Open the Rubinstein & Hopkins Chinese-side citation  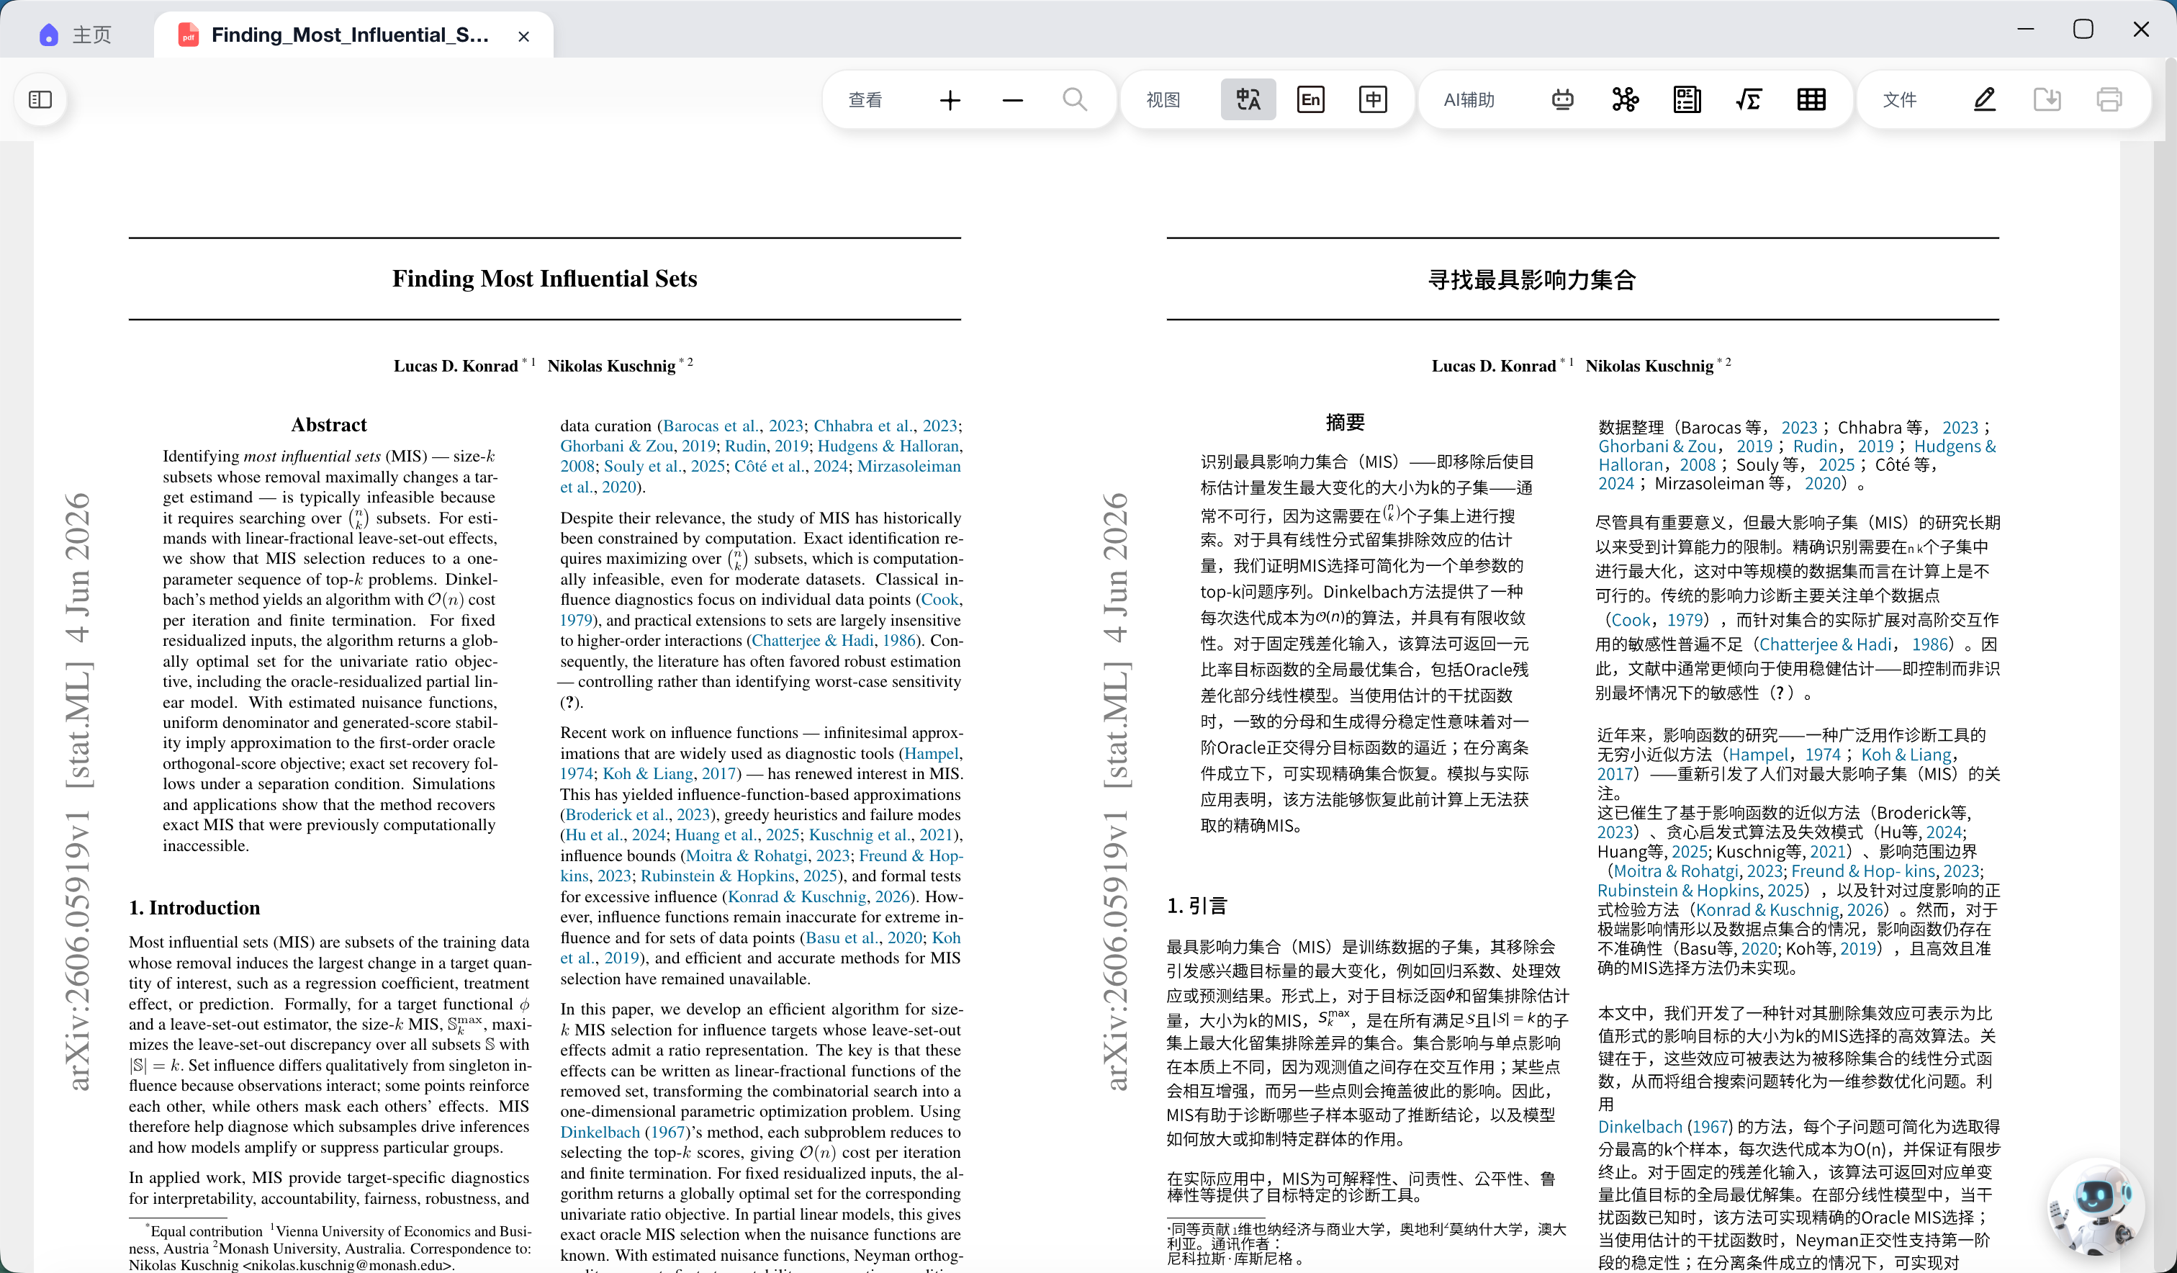click(x=1699, y=890)
